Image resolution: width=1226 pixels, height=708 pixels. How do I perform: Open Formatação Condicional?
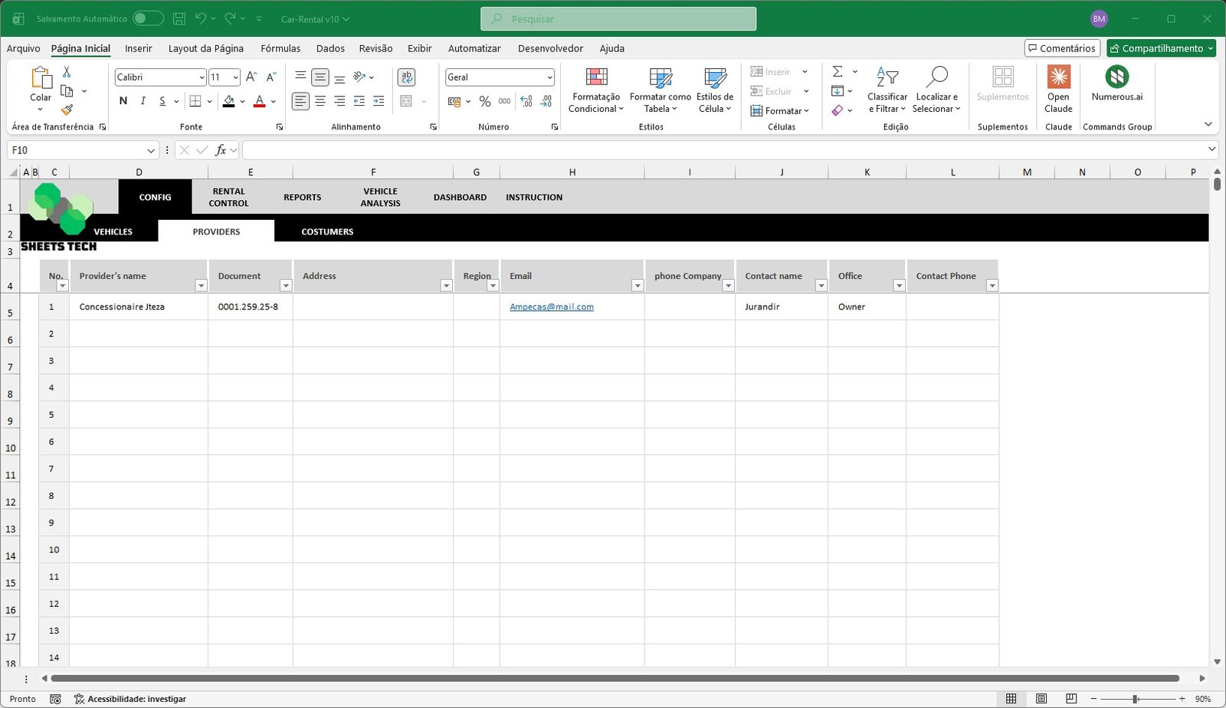click(595, 89)
